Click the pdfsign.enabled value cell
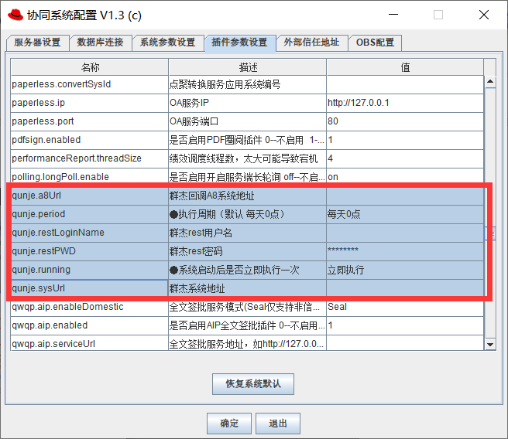Image resolution: width=508 pixels, height=439 pixels. point(405,140)
